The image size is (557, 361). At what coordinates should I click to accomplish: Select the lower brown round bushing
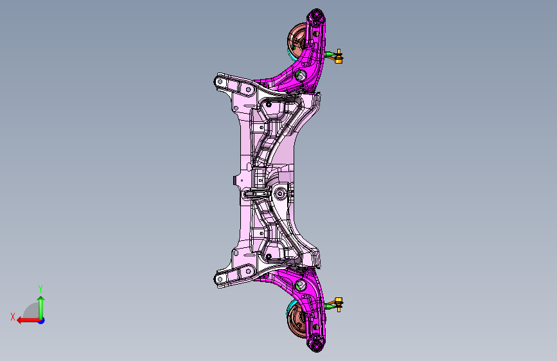click(296, 320)
